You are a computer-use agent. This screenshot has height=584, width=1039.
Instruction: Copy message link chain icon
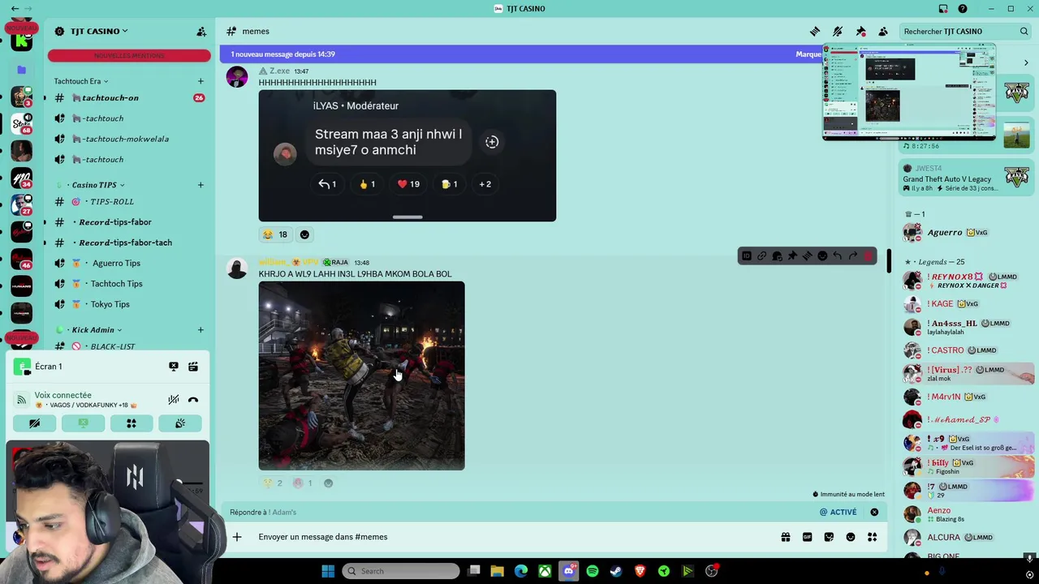point(761,256)
